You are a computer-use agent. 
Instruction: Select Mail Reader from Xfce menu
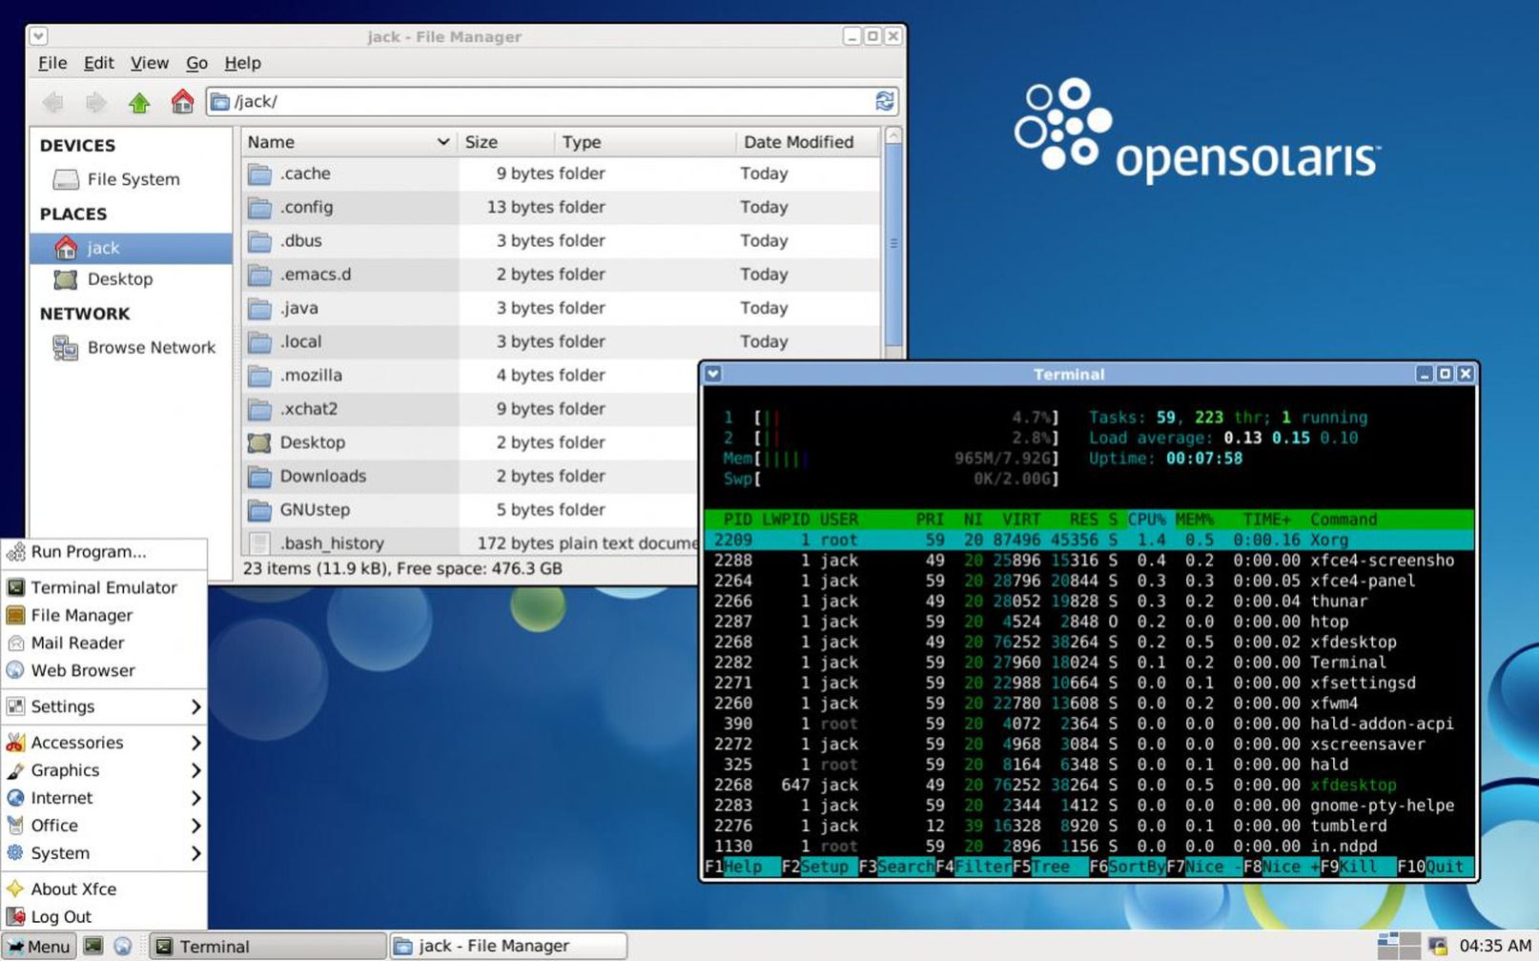104,644
